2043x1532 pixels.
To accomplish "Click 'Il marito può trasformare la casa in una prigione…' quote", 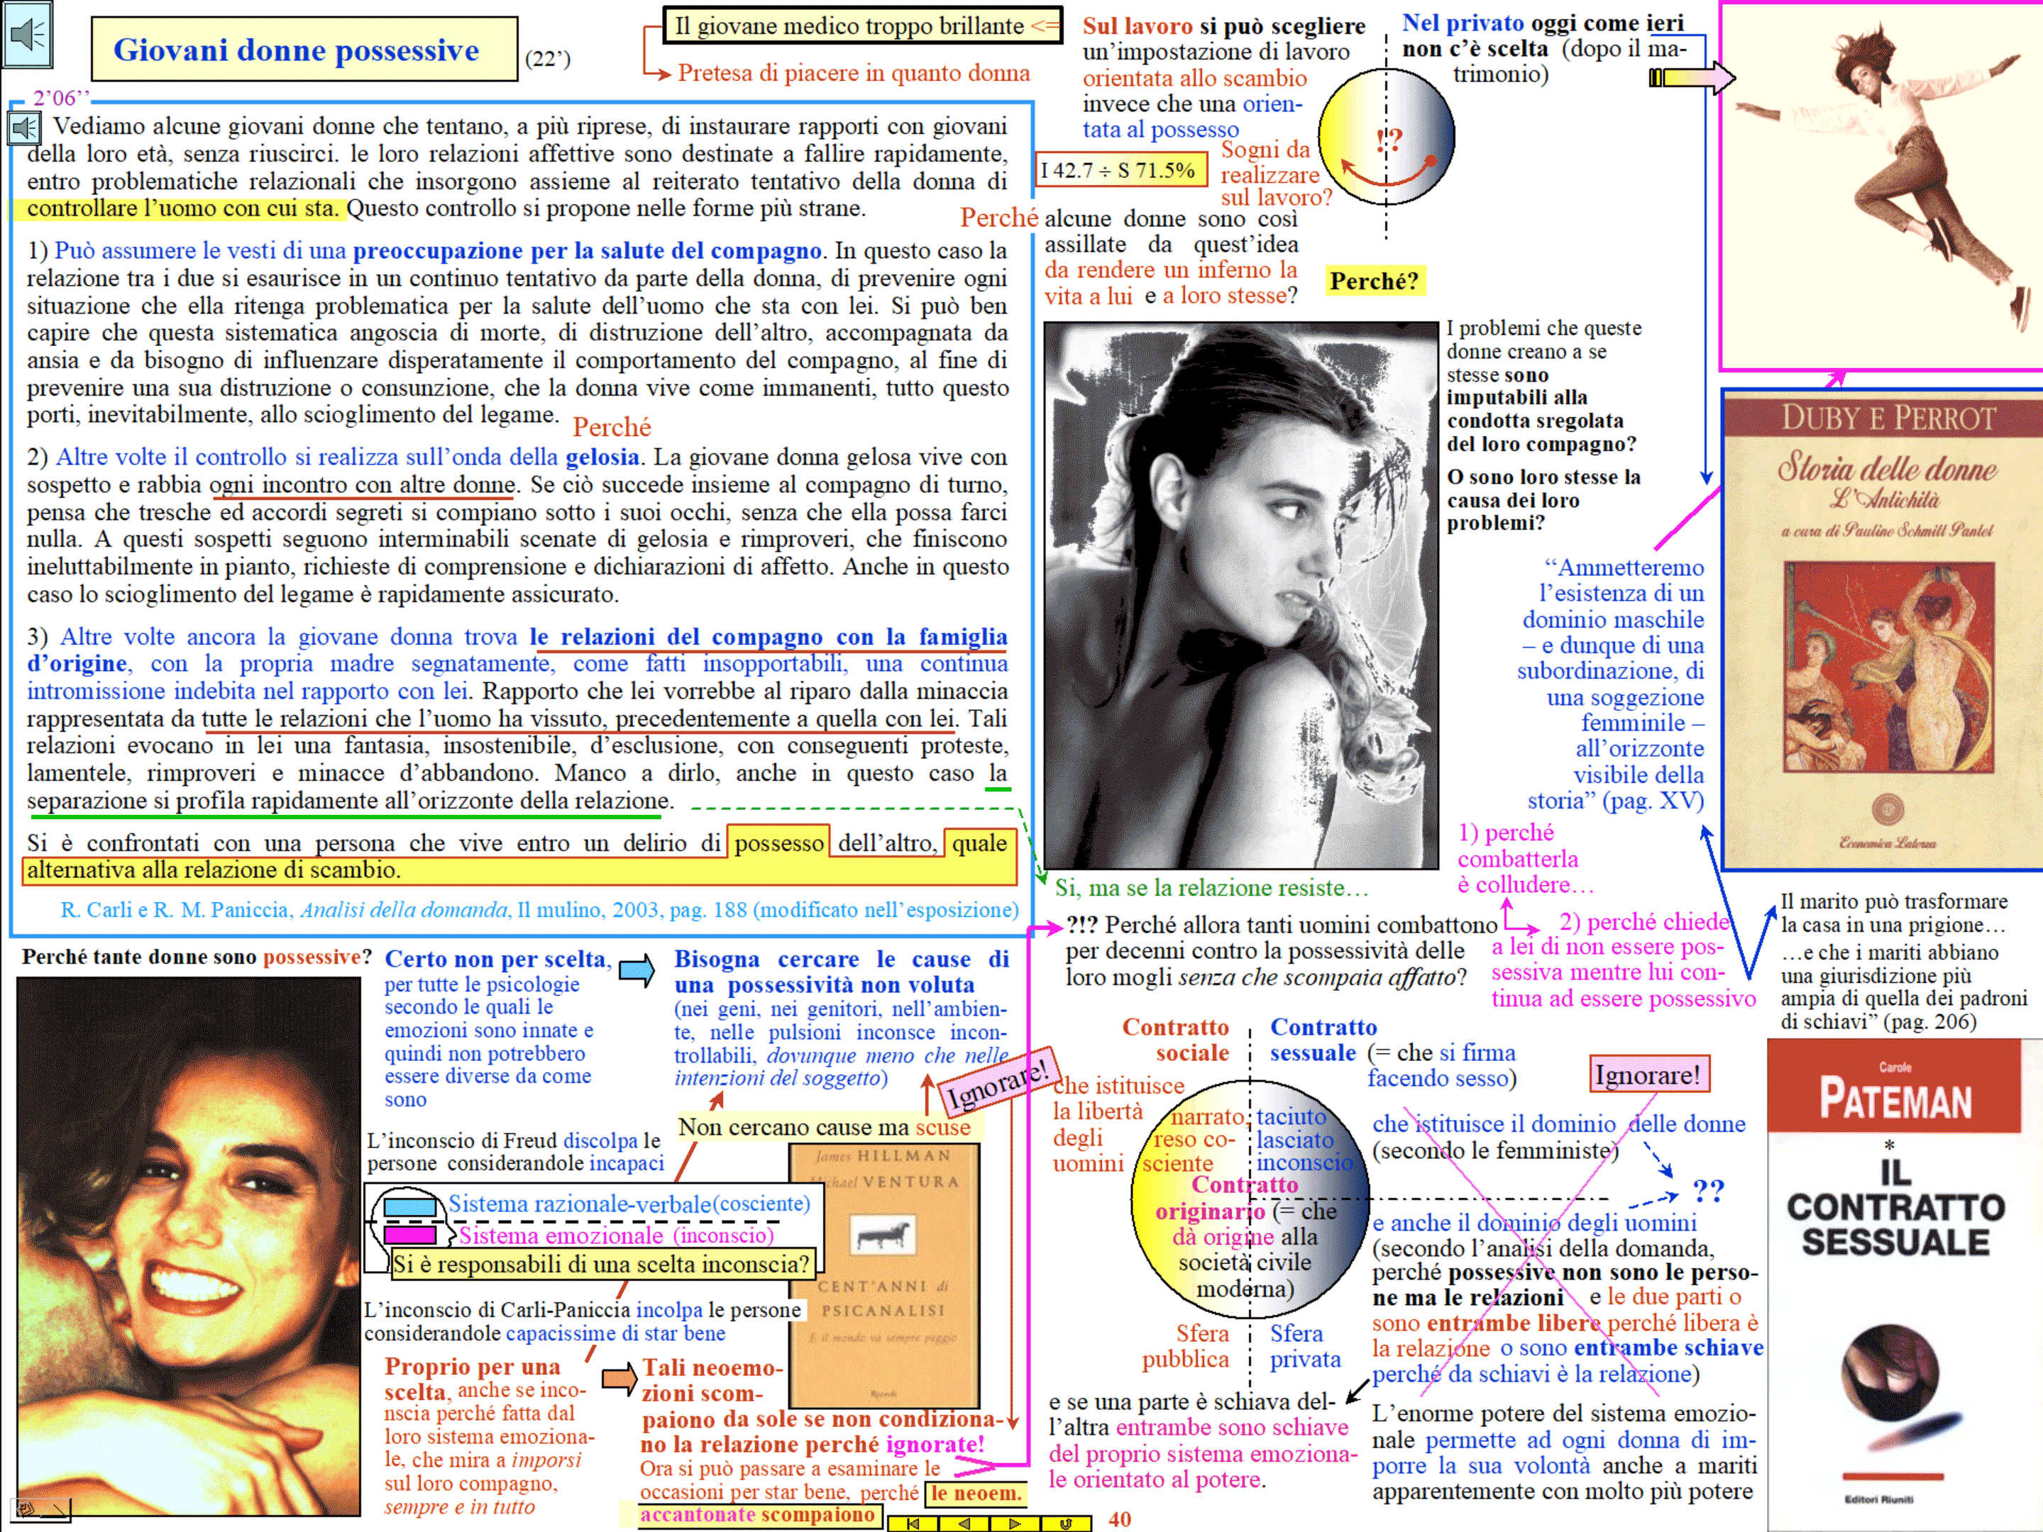I will [1893, 913].
